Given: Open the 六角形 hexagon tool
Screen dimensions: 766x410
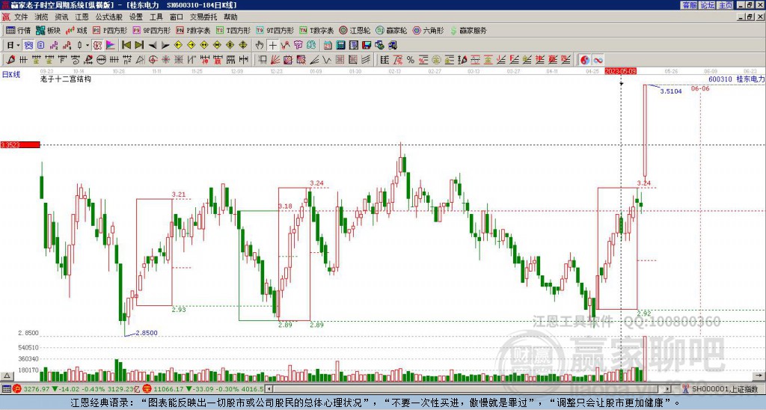Looking at the screenshot, I should 428,30.
